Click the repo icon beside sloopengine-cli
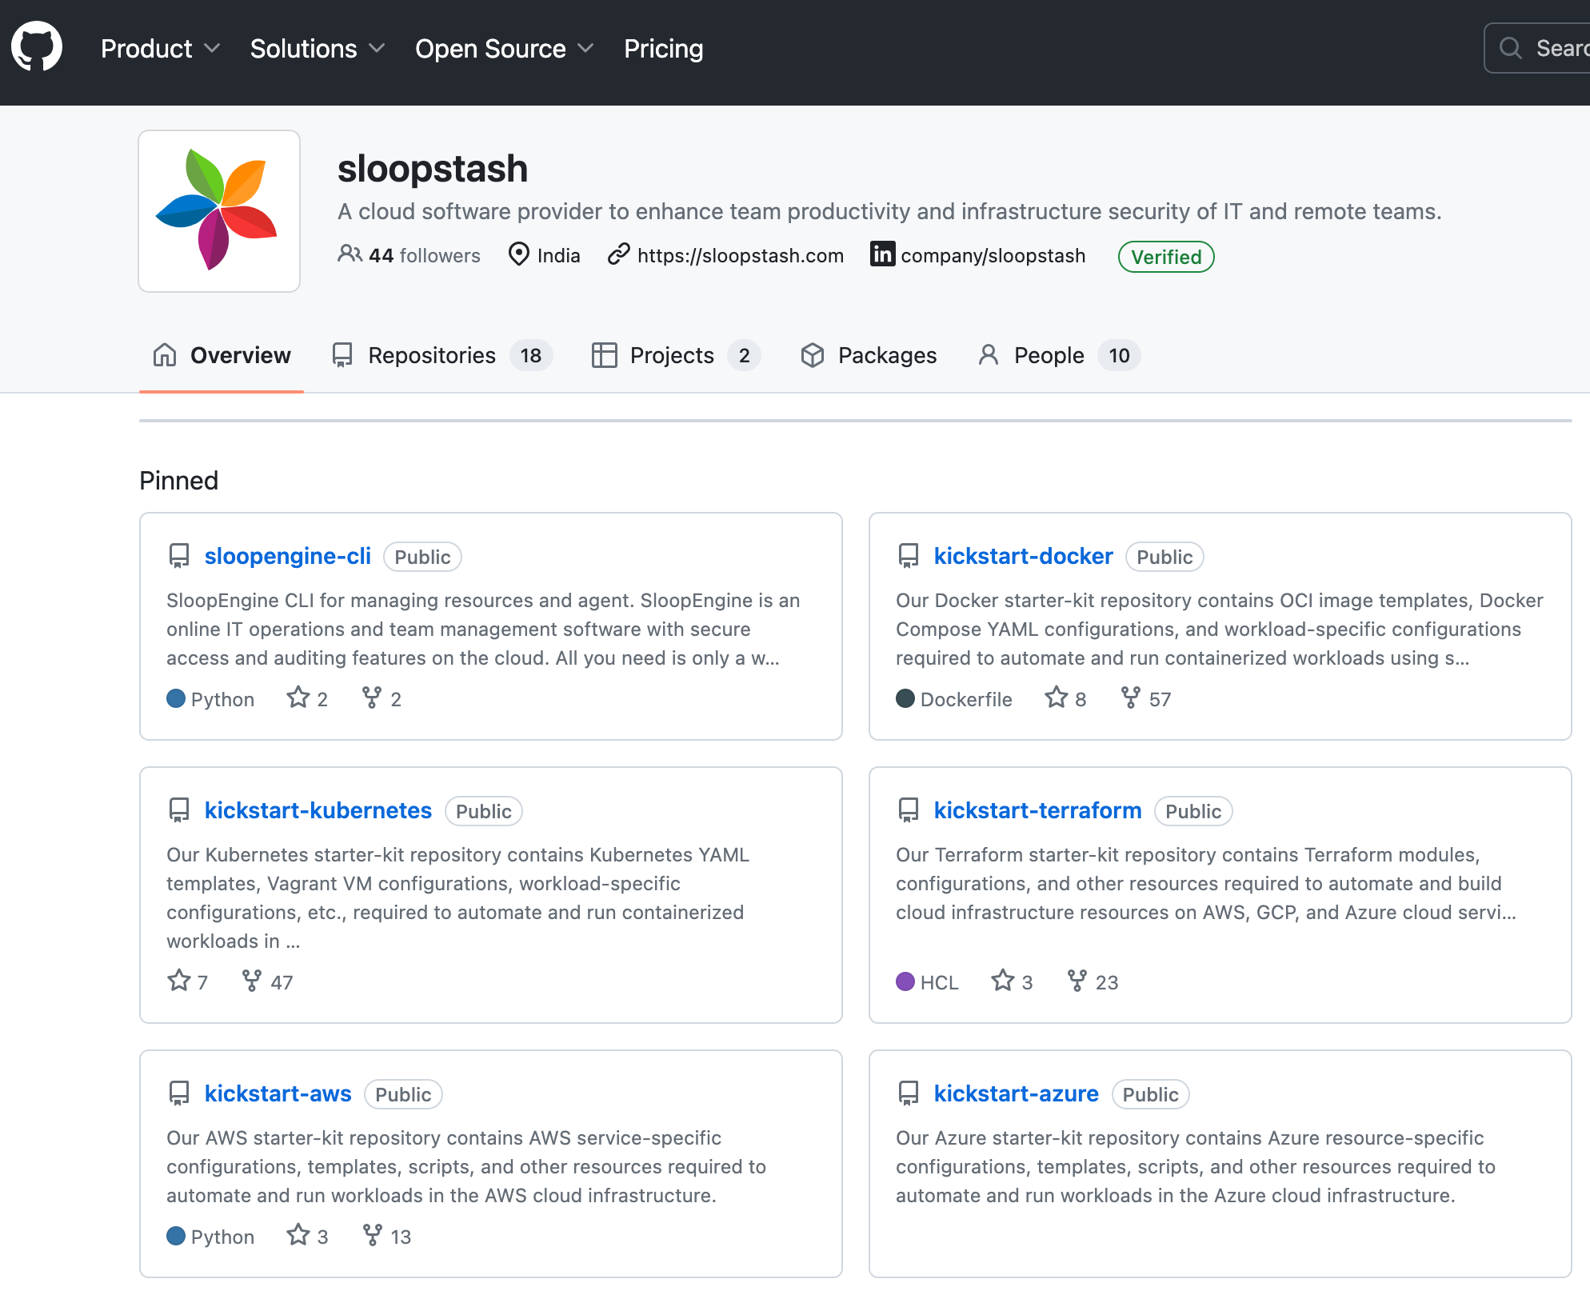The height and width of the screenshot is (1291, 1590). [x=179, y=556]
